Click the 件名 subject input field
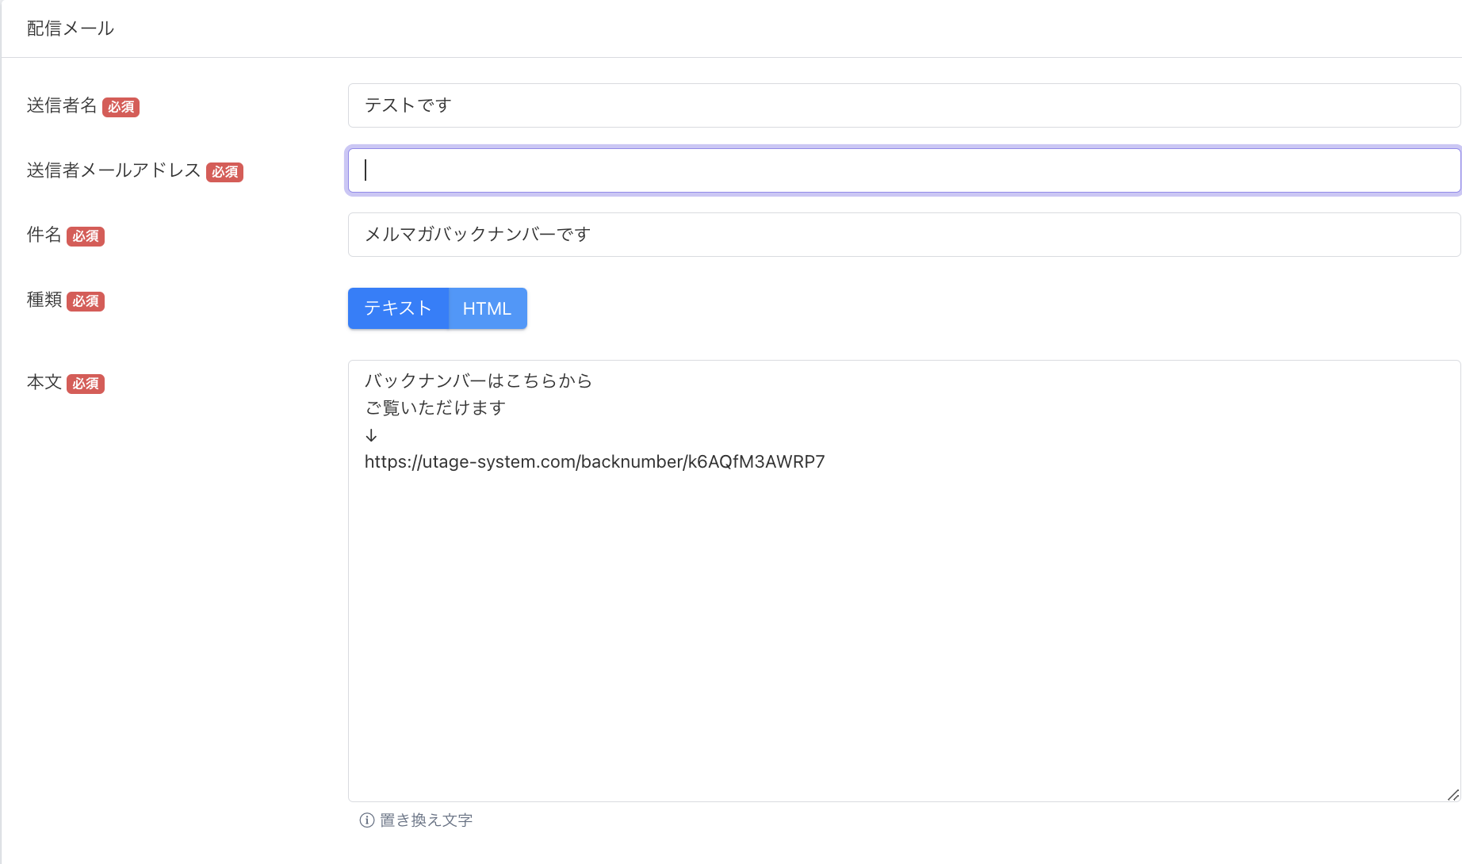 [x=904, y=235]
